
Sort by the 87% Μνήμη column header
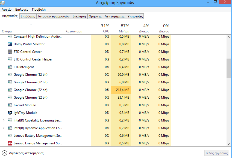tap(121, 29)
